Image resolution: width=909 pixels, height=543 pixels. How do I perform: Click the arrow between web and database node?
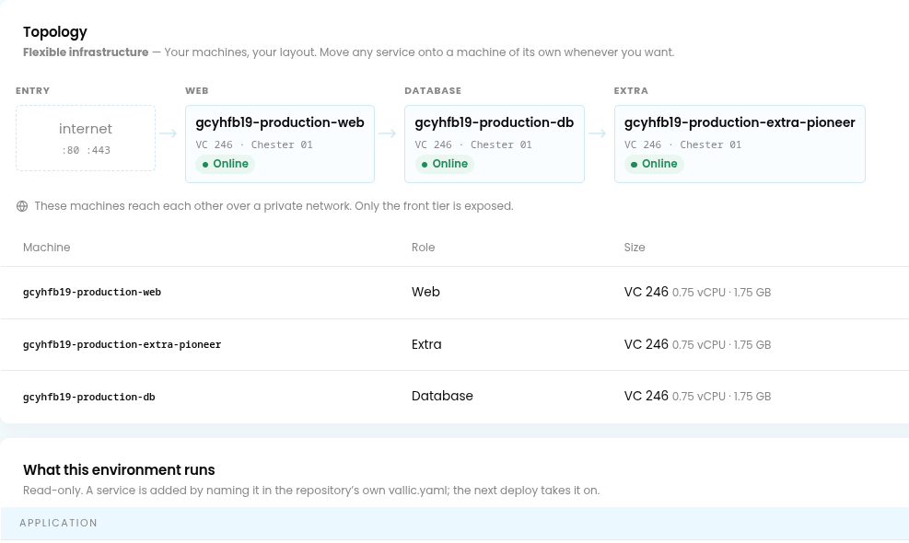pos(387,133)
